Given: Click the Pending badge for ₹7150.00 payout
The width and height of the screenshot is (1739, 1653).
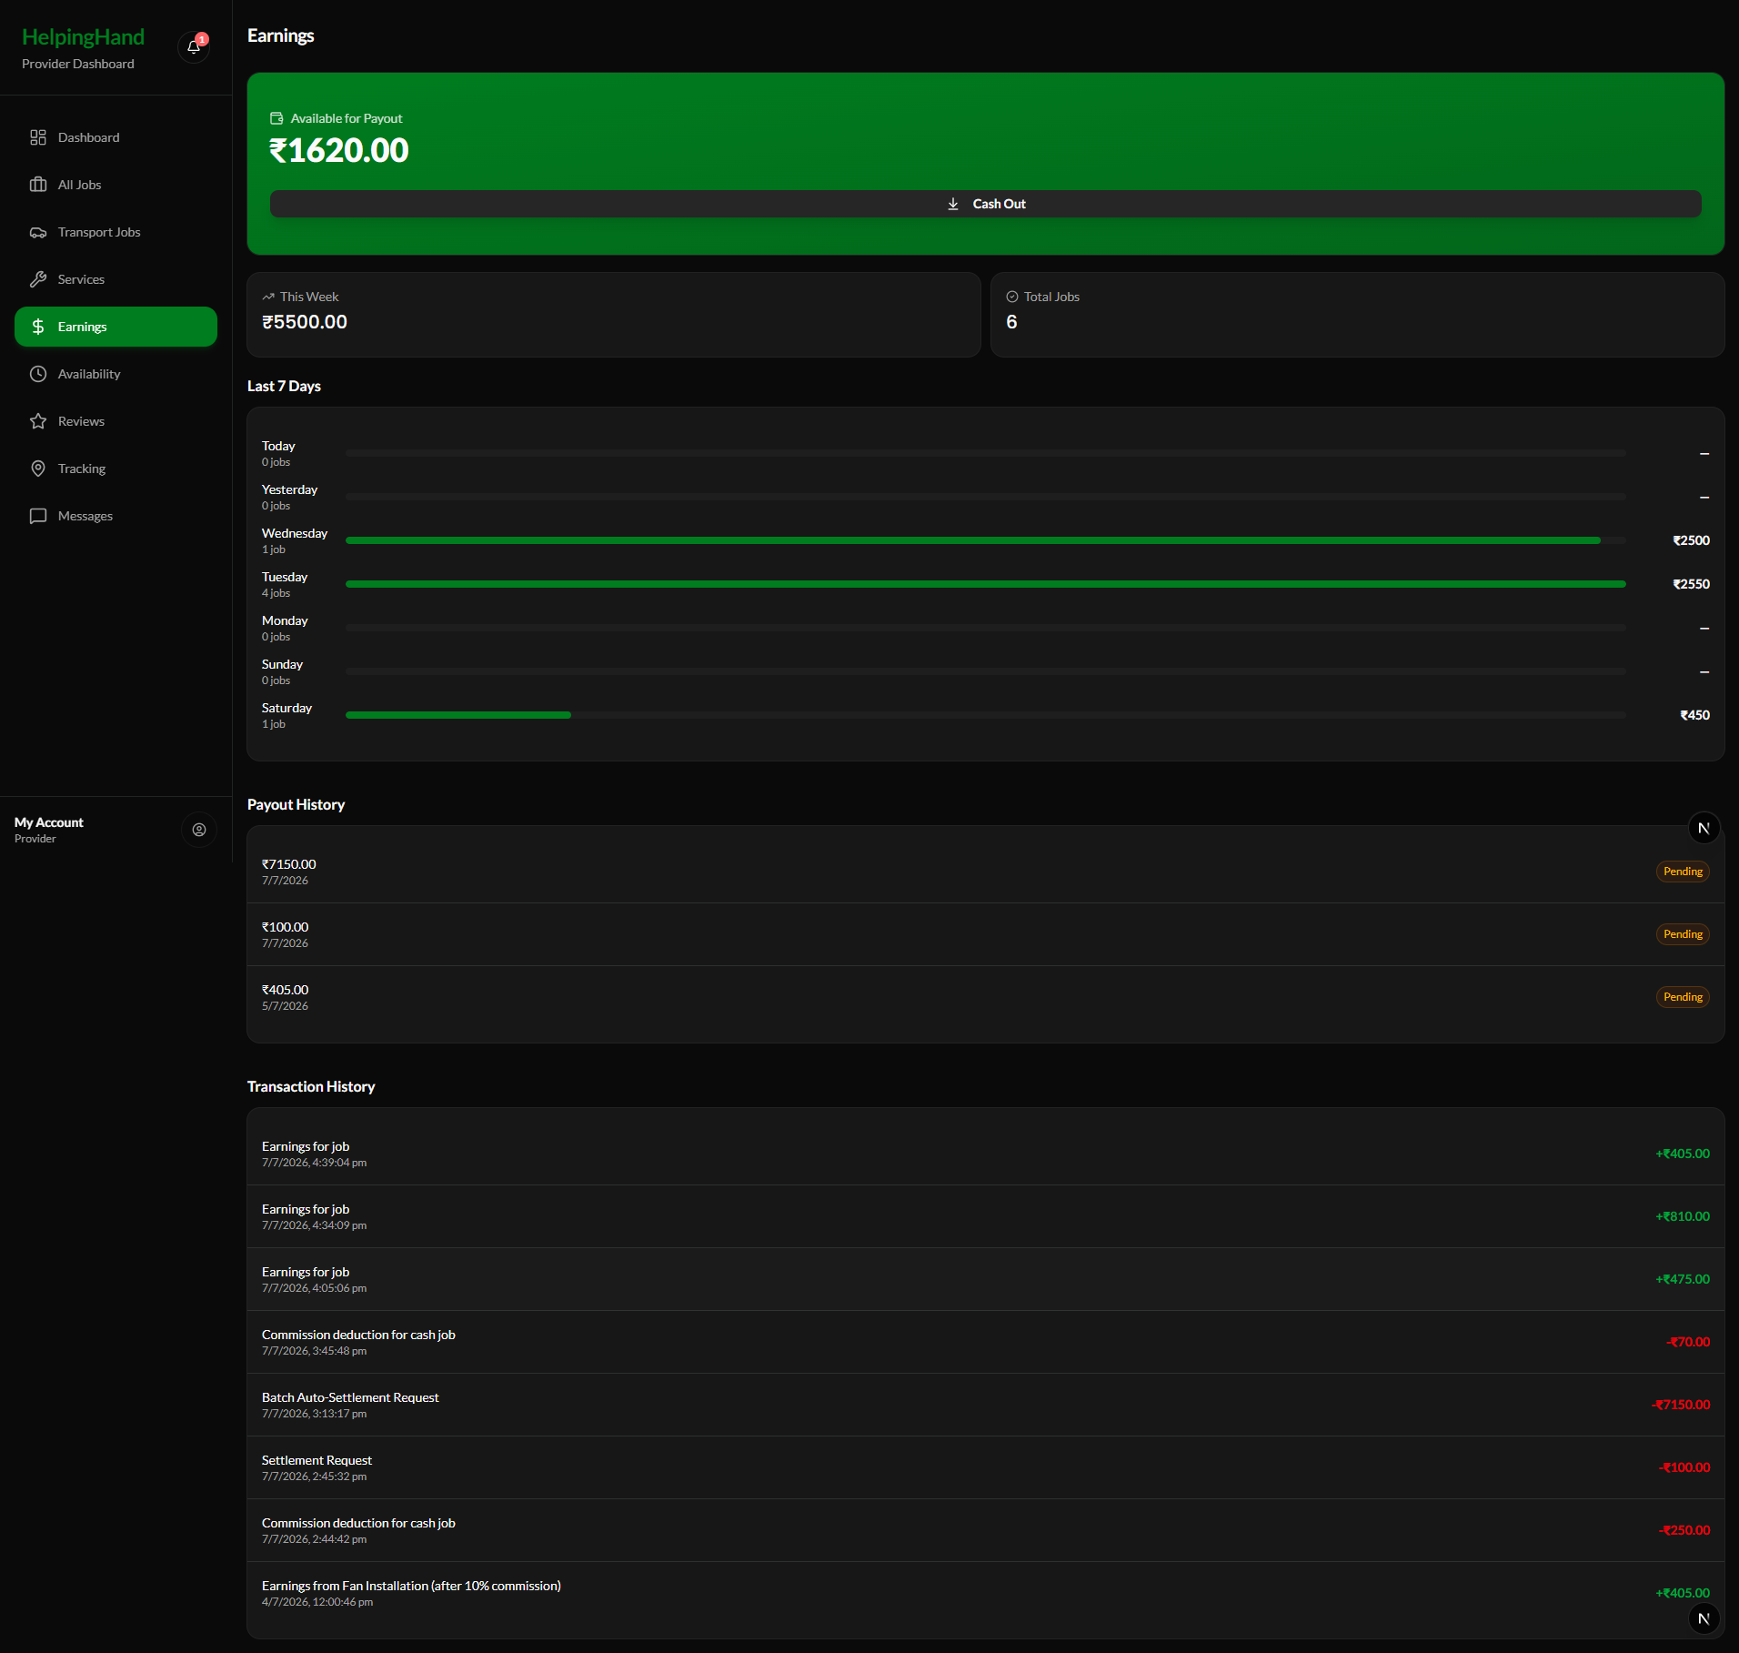Looking at the screenshot, I should 1683,872.
